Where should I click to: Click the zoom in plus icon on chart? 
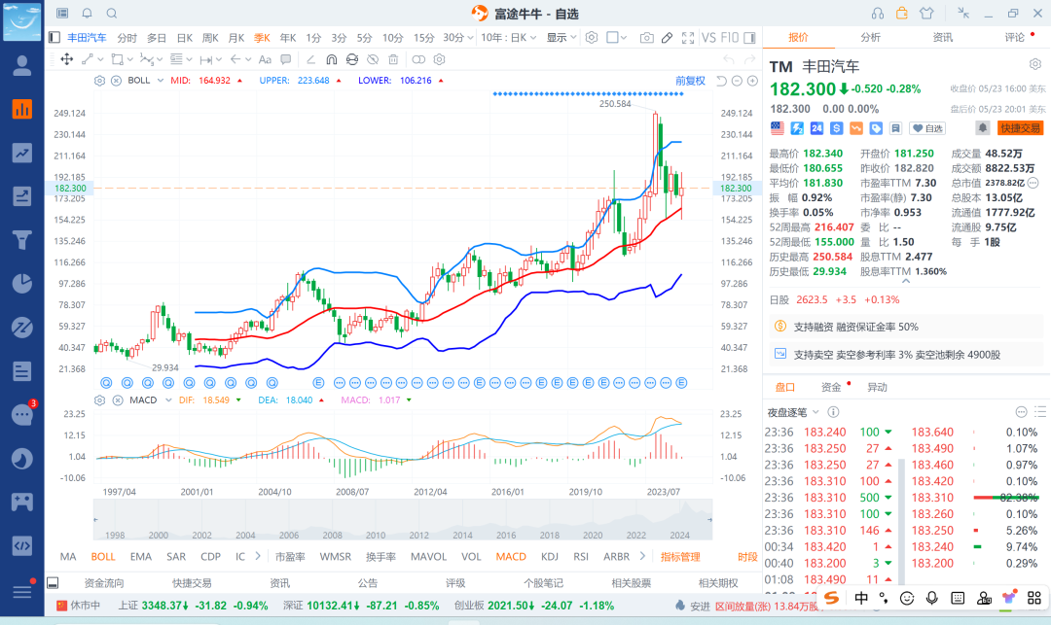tap(752, 81)
